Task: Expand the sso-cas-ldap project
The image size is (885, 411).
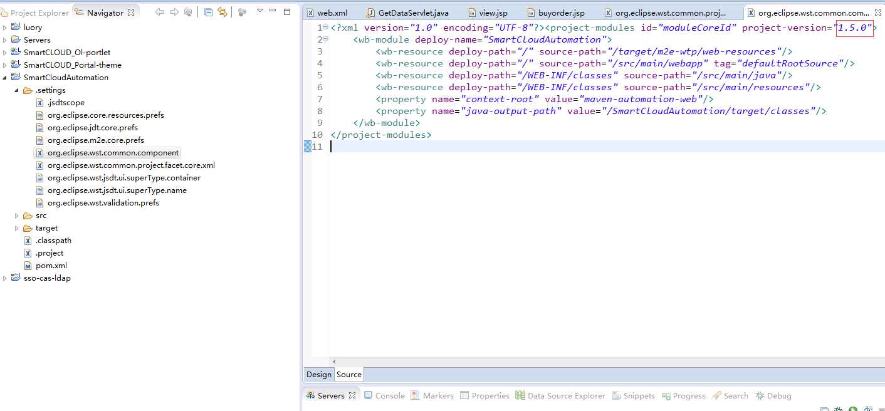Action: click(x=5, y=278)
